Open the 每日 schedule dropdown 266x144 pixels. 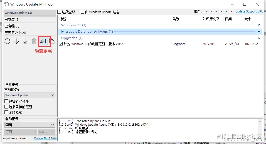coord(21,132)
